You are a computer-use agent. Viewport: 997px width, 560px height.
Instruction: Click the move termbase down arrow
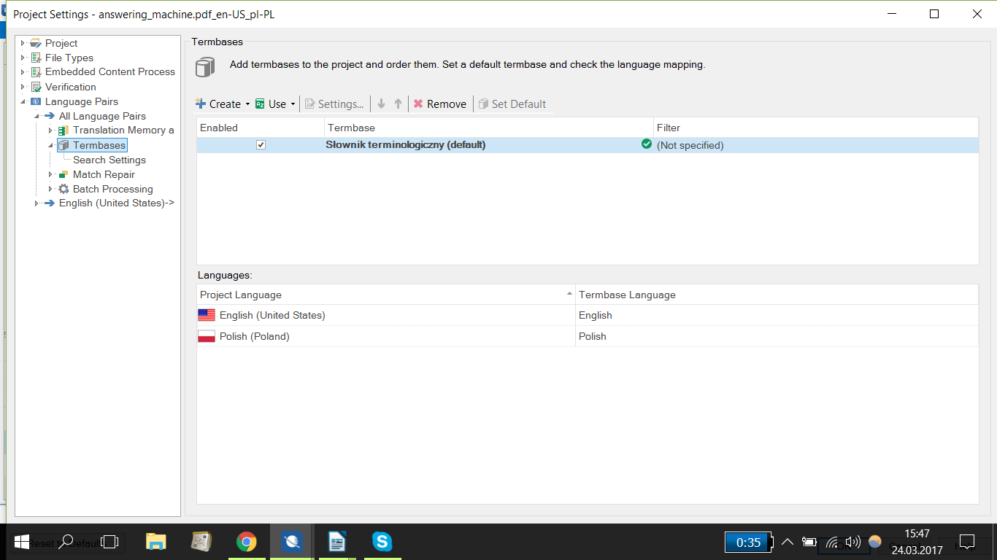click(x=381, y=104)
